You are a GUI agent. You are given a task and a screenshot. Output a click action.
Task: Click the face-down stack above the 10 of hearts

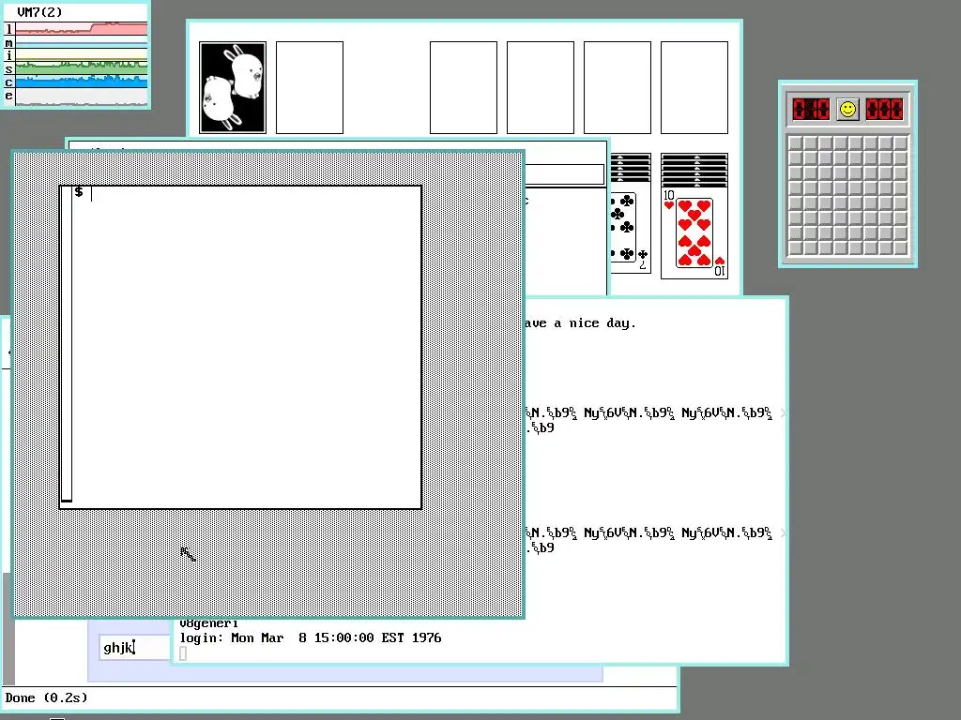tap(694, 170)
